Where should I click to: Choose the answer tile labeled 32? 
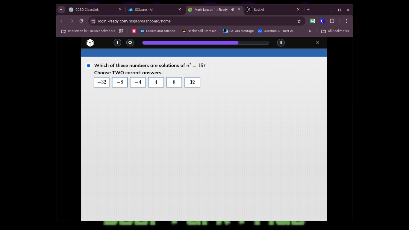point(192,82)
